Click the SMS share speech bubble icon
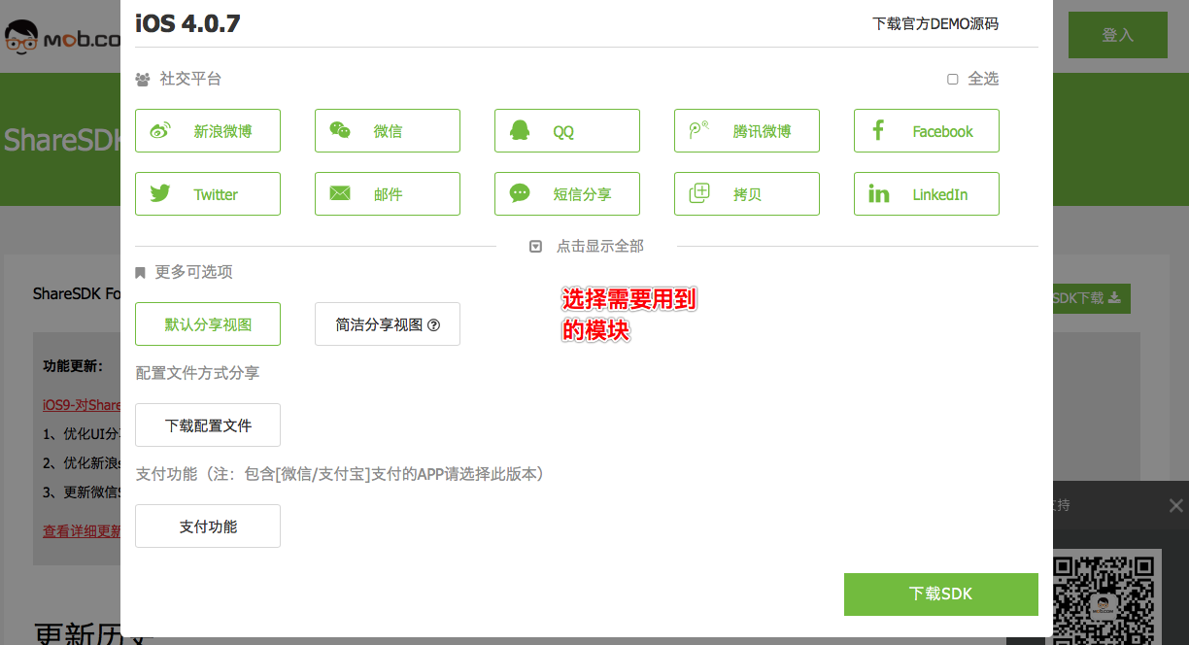Screen dimensions: 1189x645 pyautogui.click(x=520, y=194)
